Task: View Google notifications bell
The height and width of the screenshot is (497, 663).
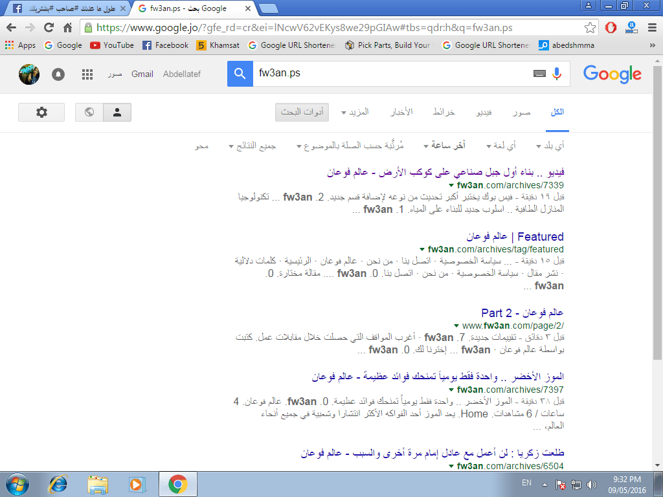Action: 58,74
